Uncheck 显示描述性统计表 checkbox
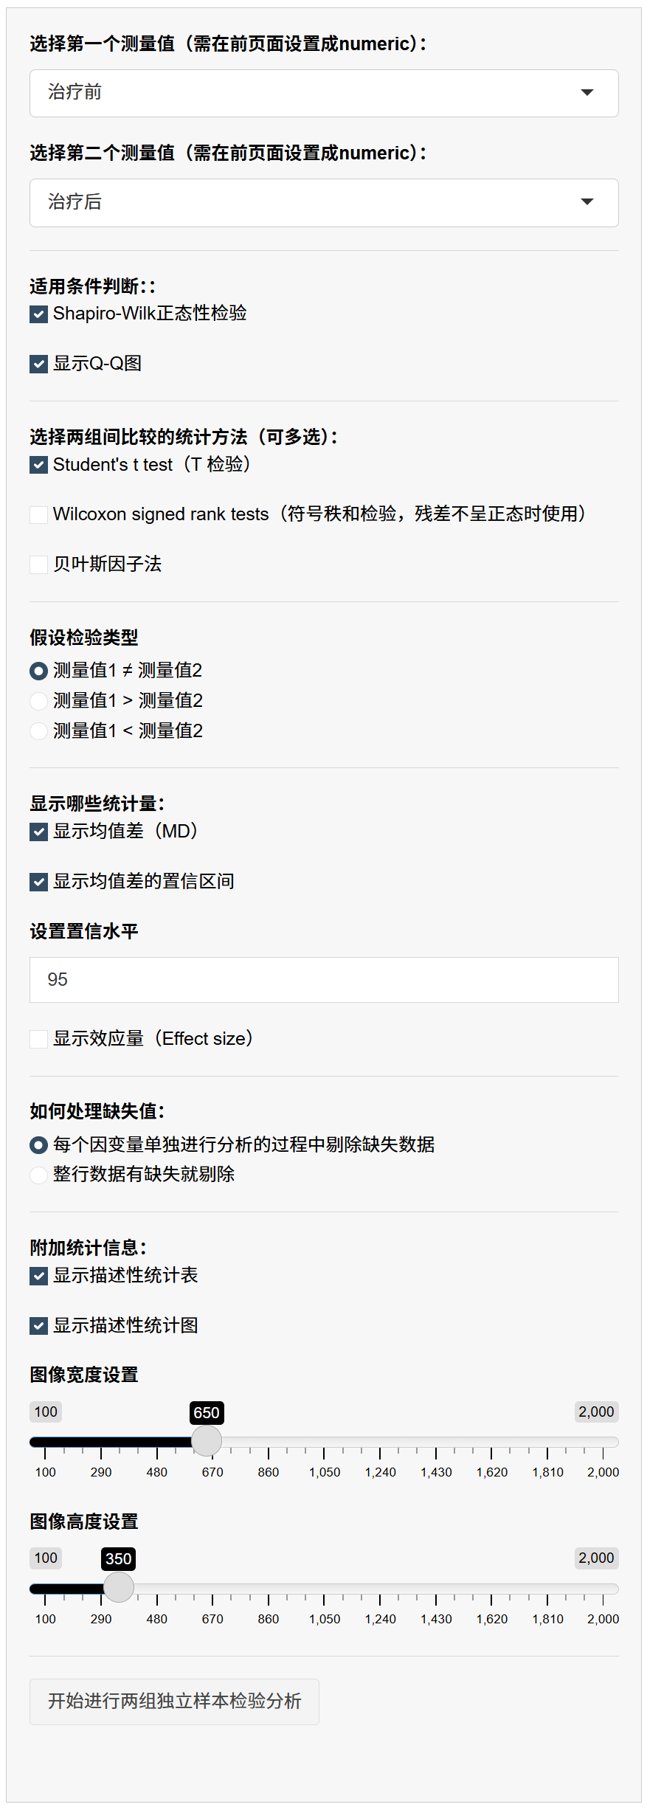 pos(39,1277)
